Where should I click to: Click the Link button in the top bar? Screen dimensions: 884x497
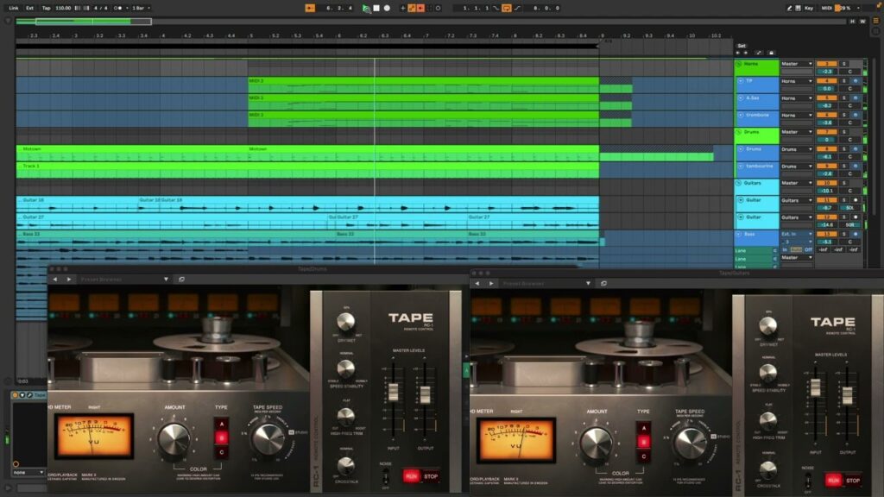pos(13,8)
